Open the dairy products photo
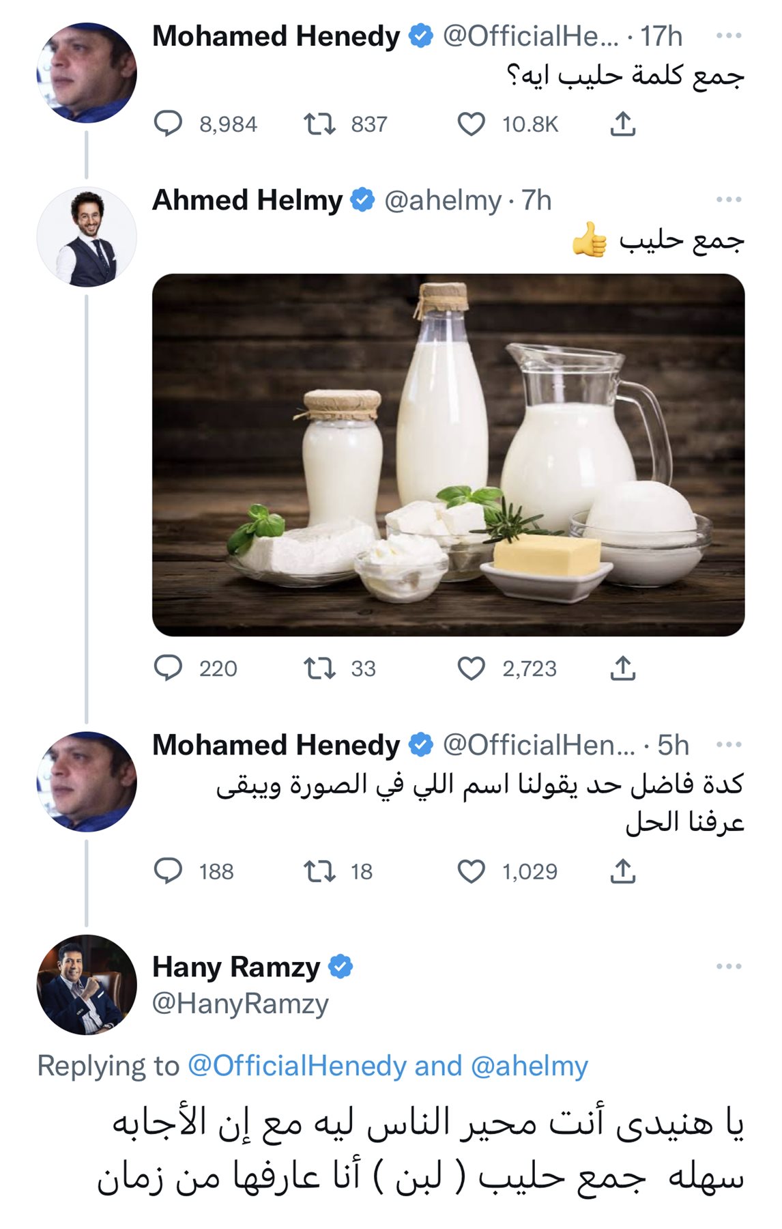 (448, 455)
